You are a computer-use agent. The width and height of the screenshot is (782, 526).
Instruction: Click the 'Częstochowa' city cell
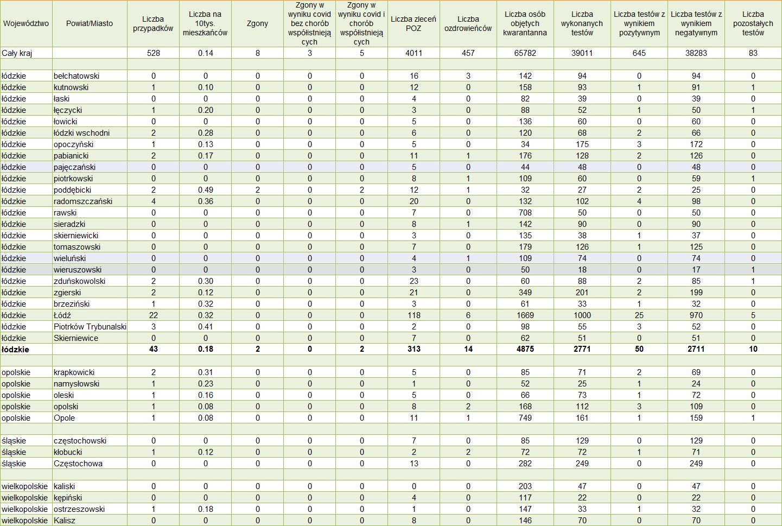(90, 464)
